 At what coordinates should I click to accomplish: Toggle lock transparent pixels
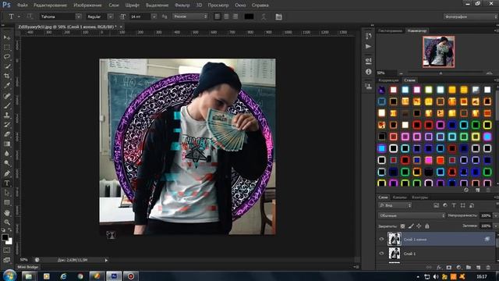[402, 226]
